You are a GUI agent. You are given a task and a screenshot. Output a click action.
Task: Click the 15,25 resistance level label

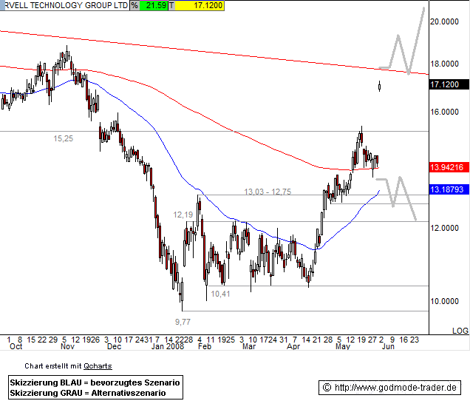point(64,138)
